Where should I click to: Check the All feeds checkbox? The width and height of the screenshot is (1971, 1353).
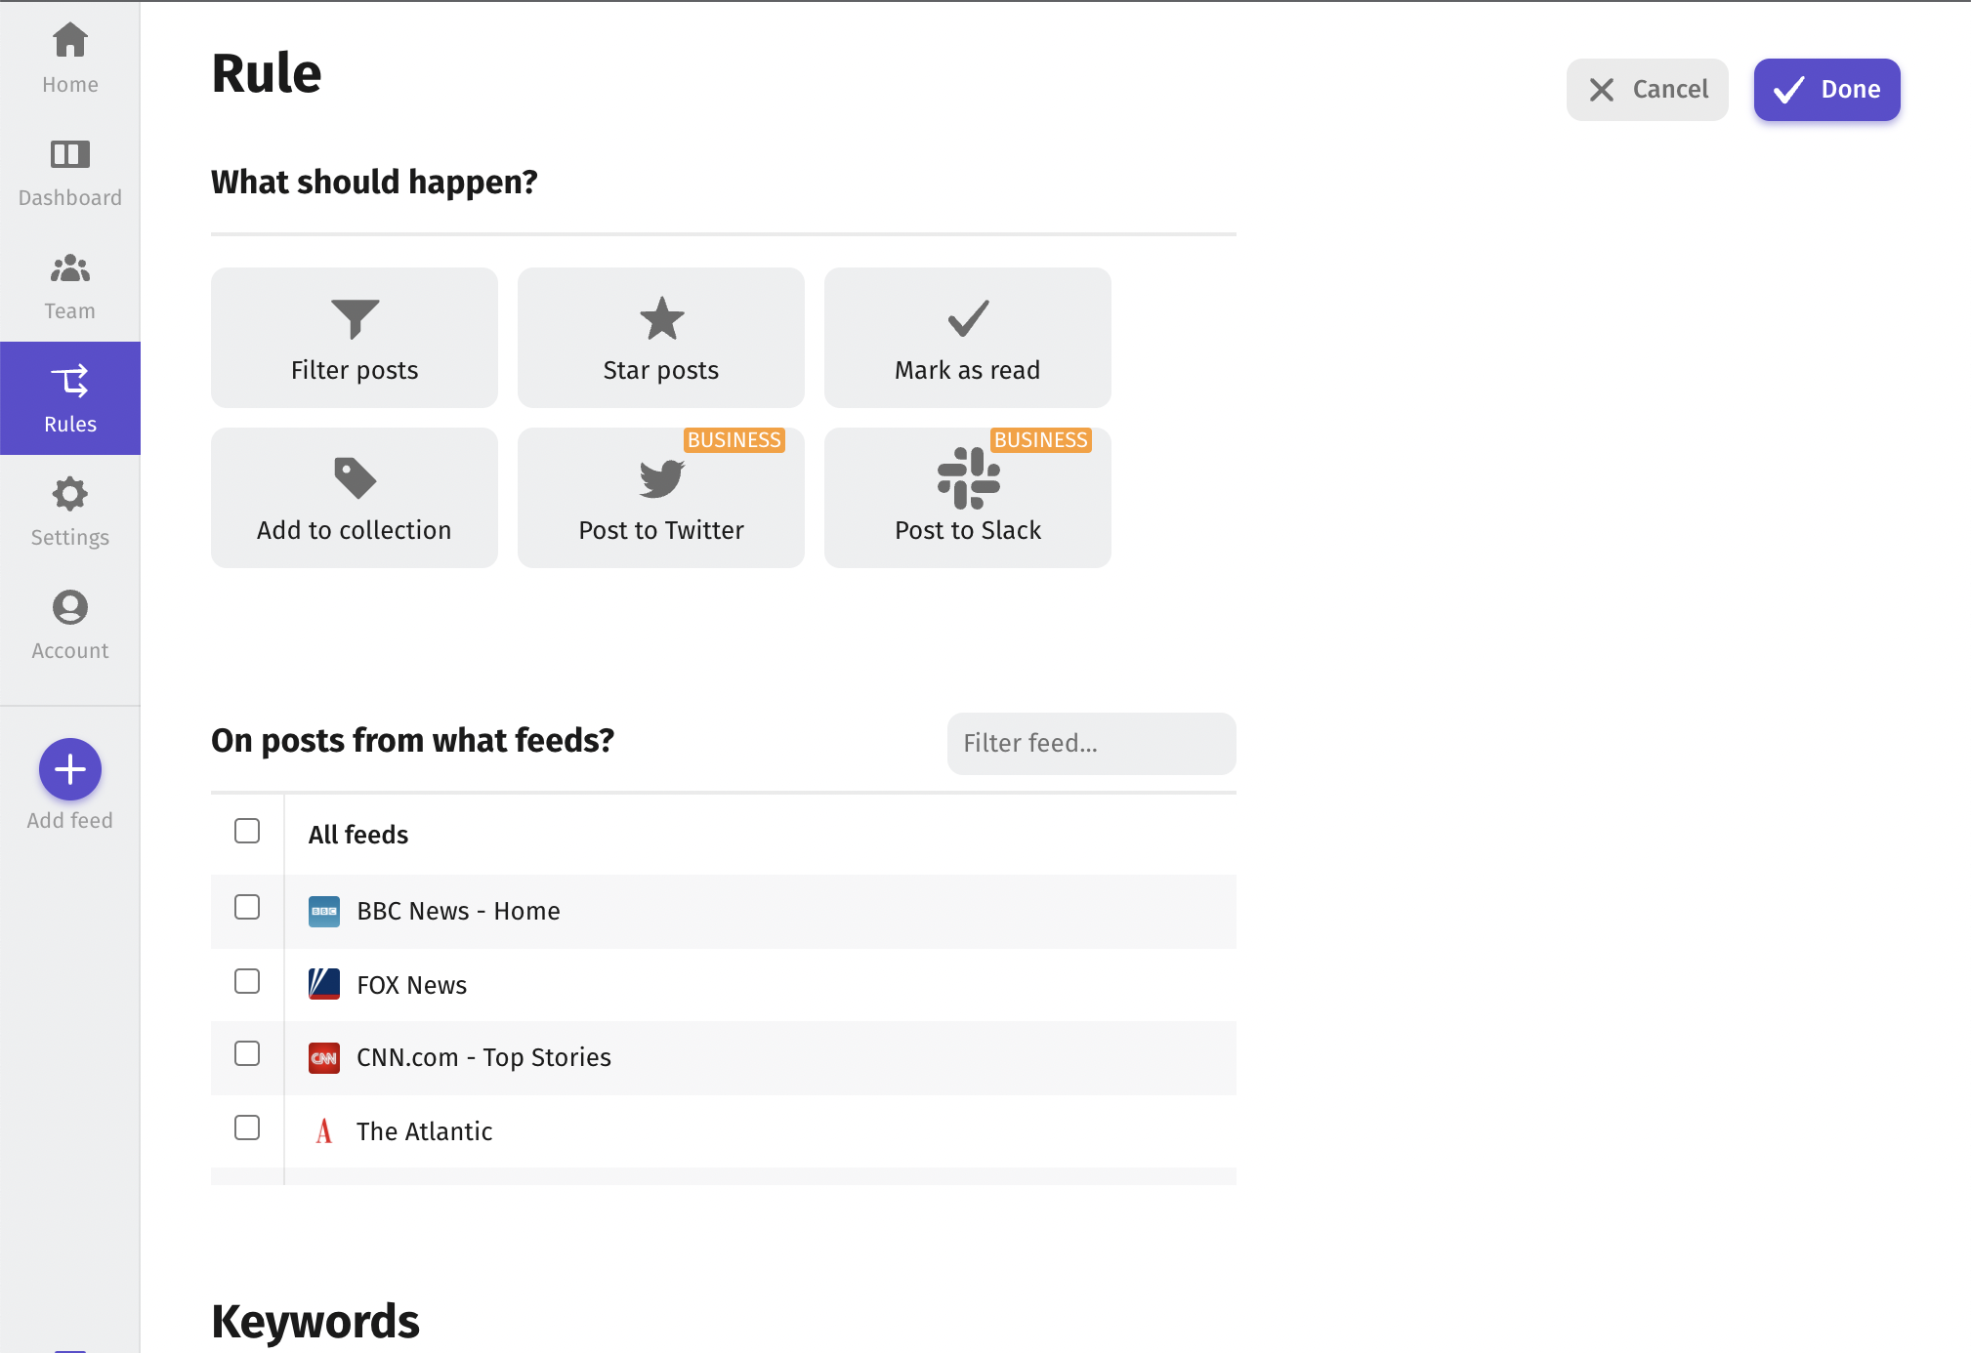point(247,831)
